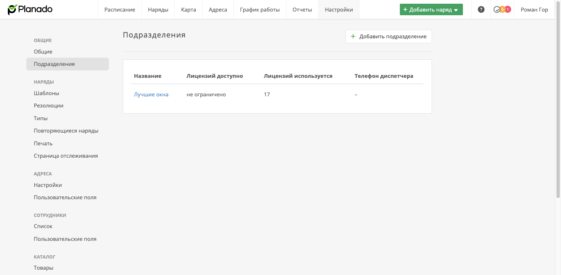Open Страница отслеживания in sidebar
Screen dimensions: 561x275
click(x=66, y=156)
